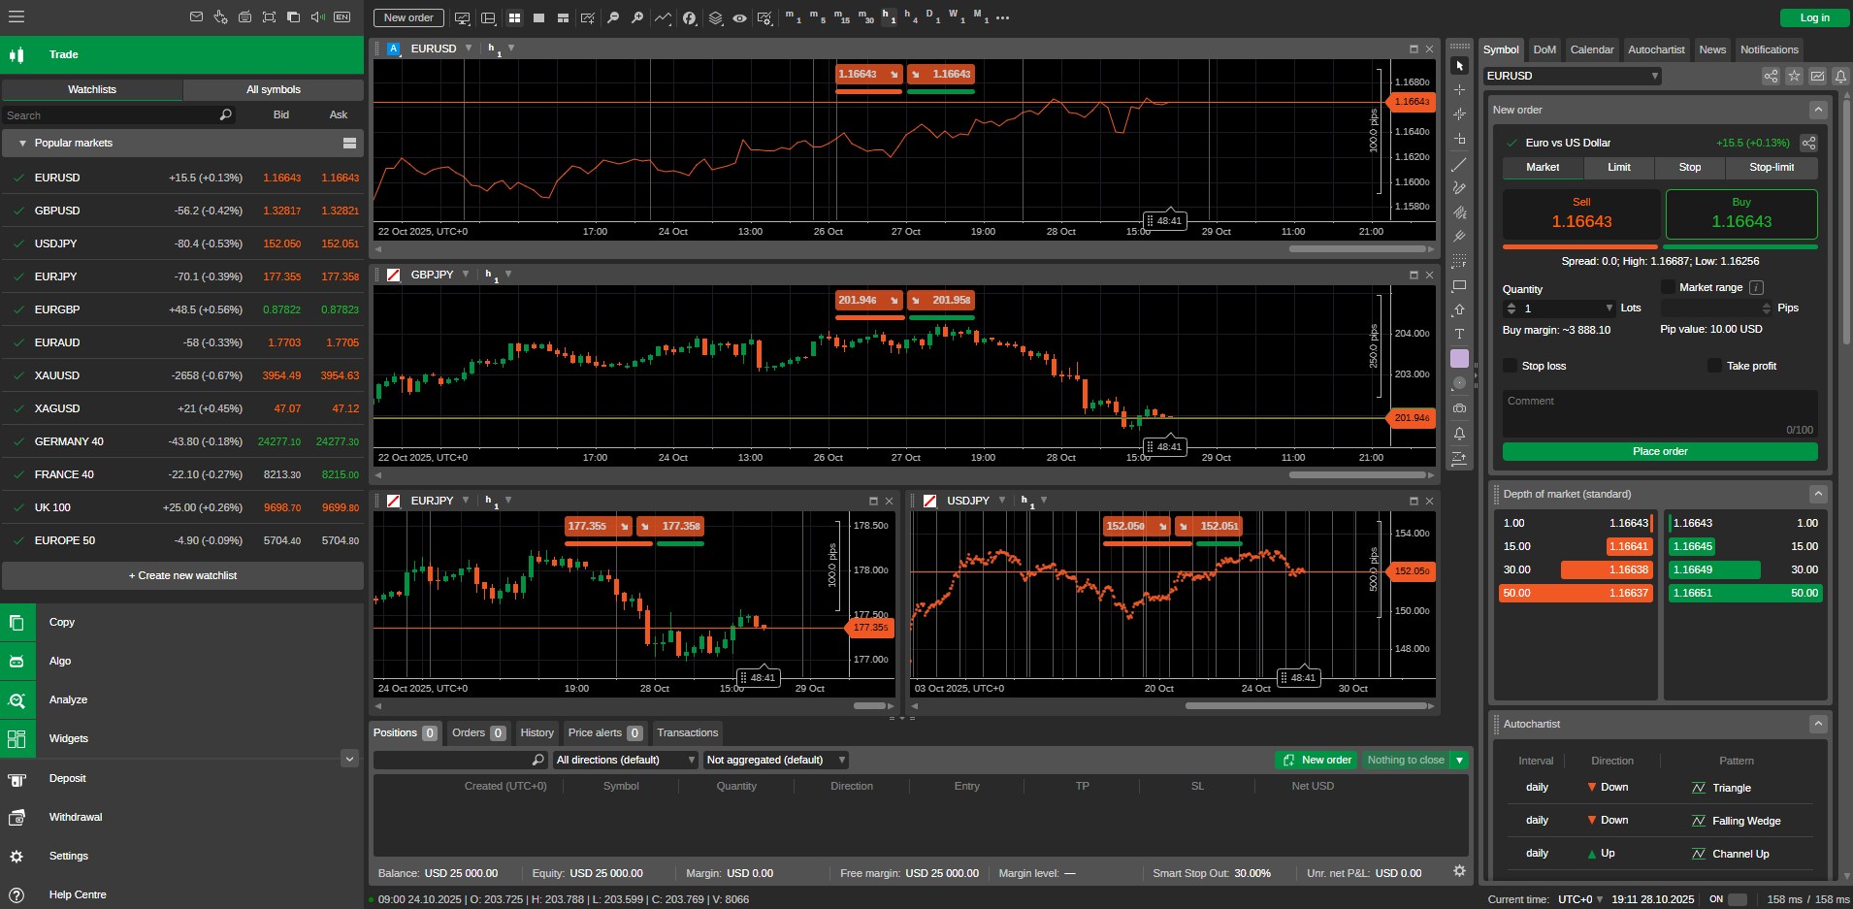Open the chart screenshot camera tool
The width and height of the screenshot is (1853, 909).
(1460, 407)
